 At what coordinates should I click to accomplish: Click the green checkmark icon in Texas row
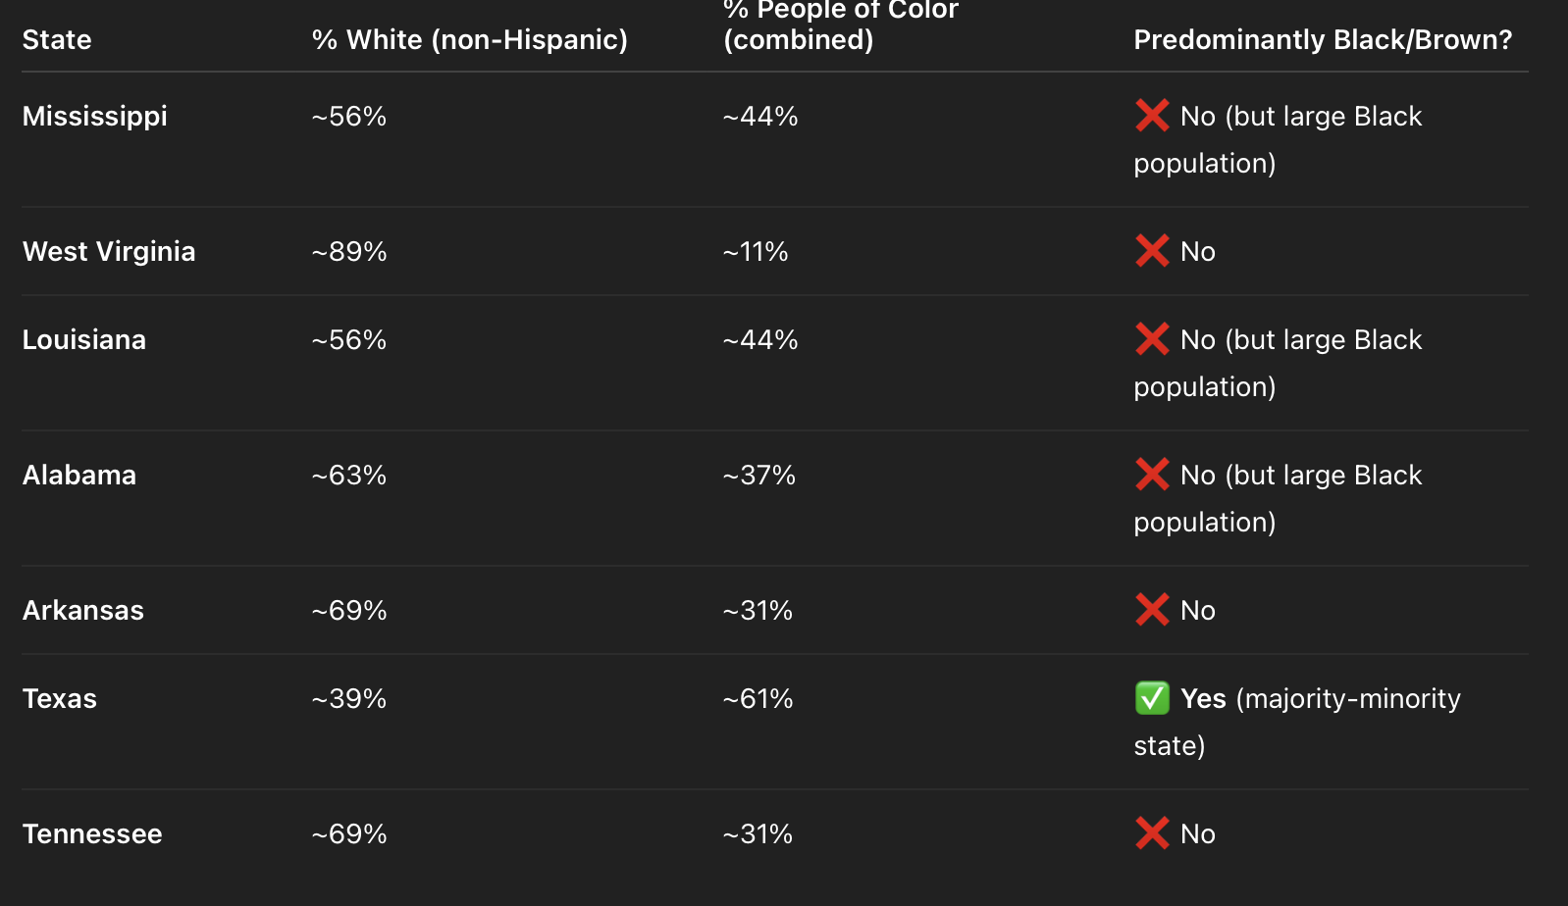pos(1152,698)
